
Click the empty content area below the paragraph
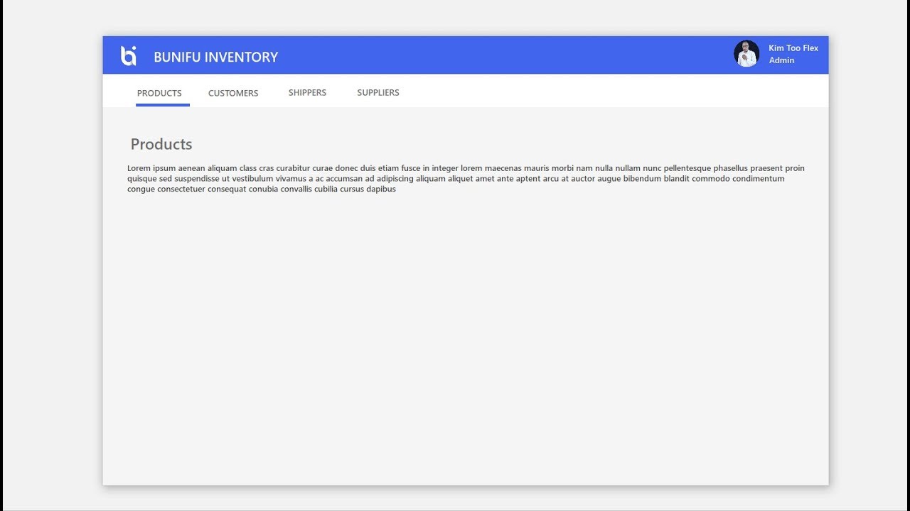466,341
